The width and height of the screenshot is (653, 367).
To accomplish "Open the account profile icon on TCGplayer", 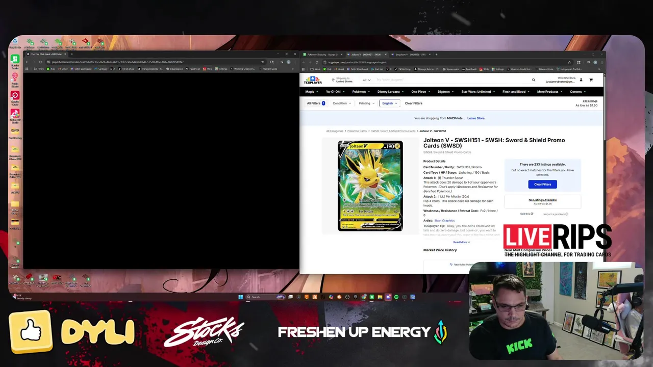I will 581,80.
